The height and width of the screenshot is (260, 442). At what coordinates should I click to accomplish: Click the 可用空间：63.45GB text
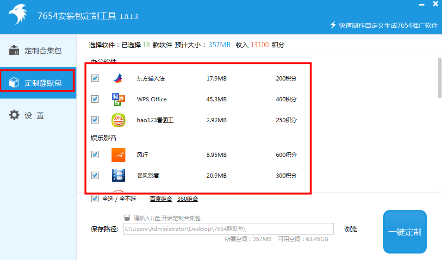(x=303, y=239)
